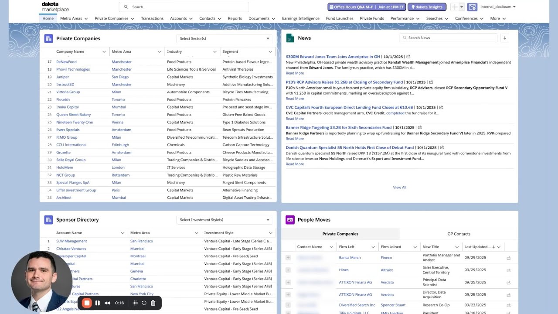Screen dimensions: 558x314
Task: Open the ReNewFood company link
Action: point(66,62)
